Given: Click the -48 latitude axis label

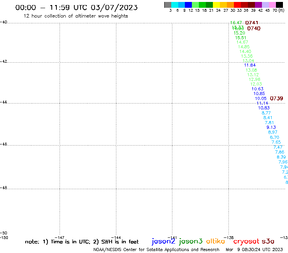Looking at the screenshot, I should click(4, 188).
